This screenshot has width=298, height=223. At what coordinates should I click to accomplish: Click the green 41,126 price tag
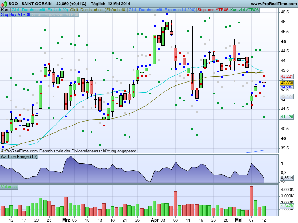click(287, 117)
